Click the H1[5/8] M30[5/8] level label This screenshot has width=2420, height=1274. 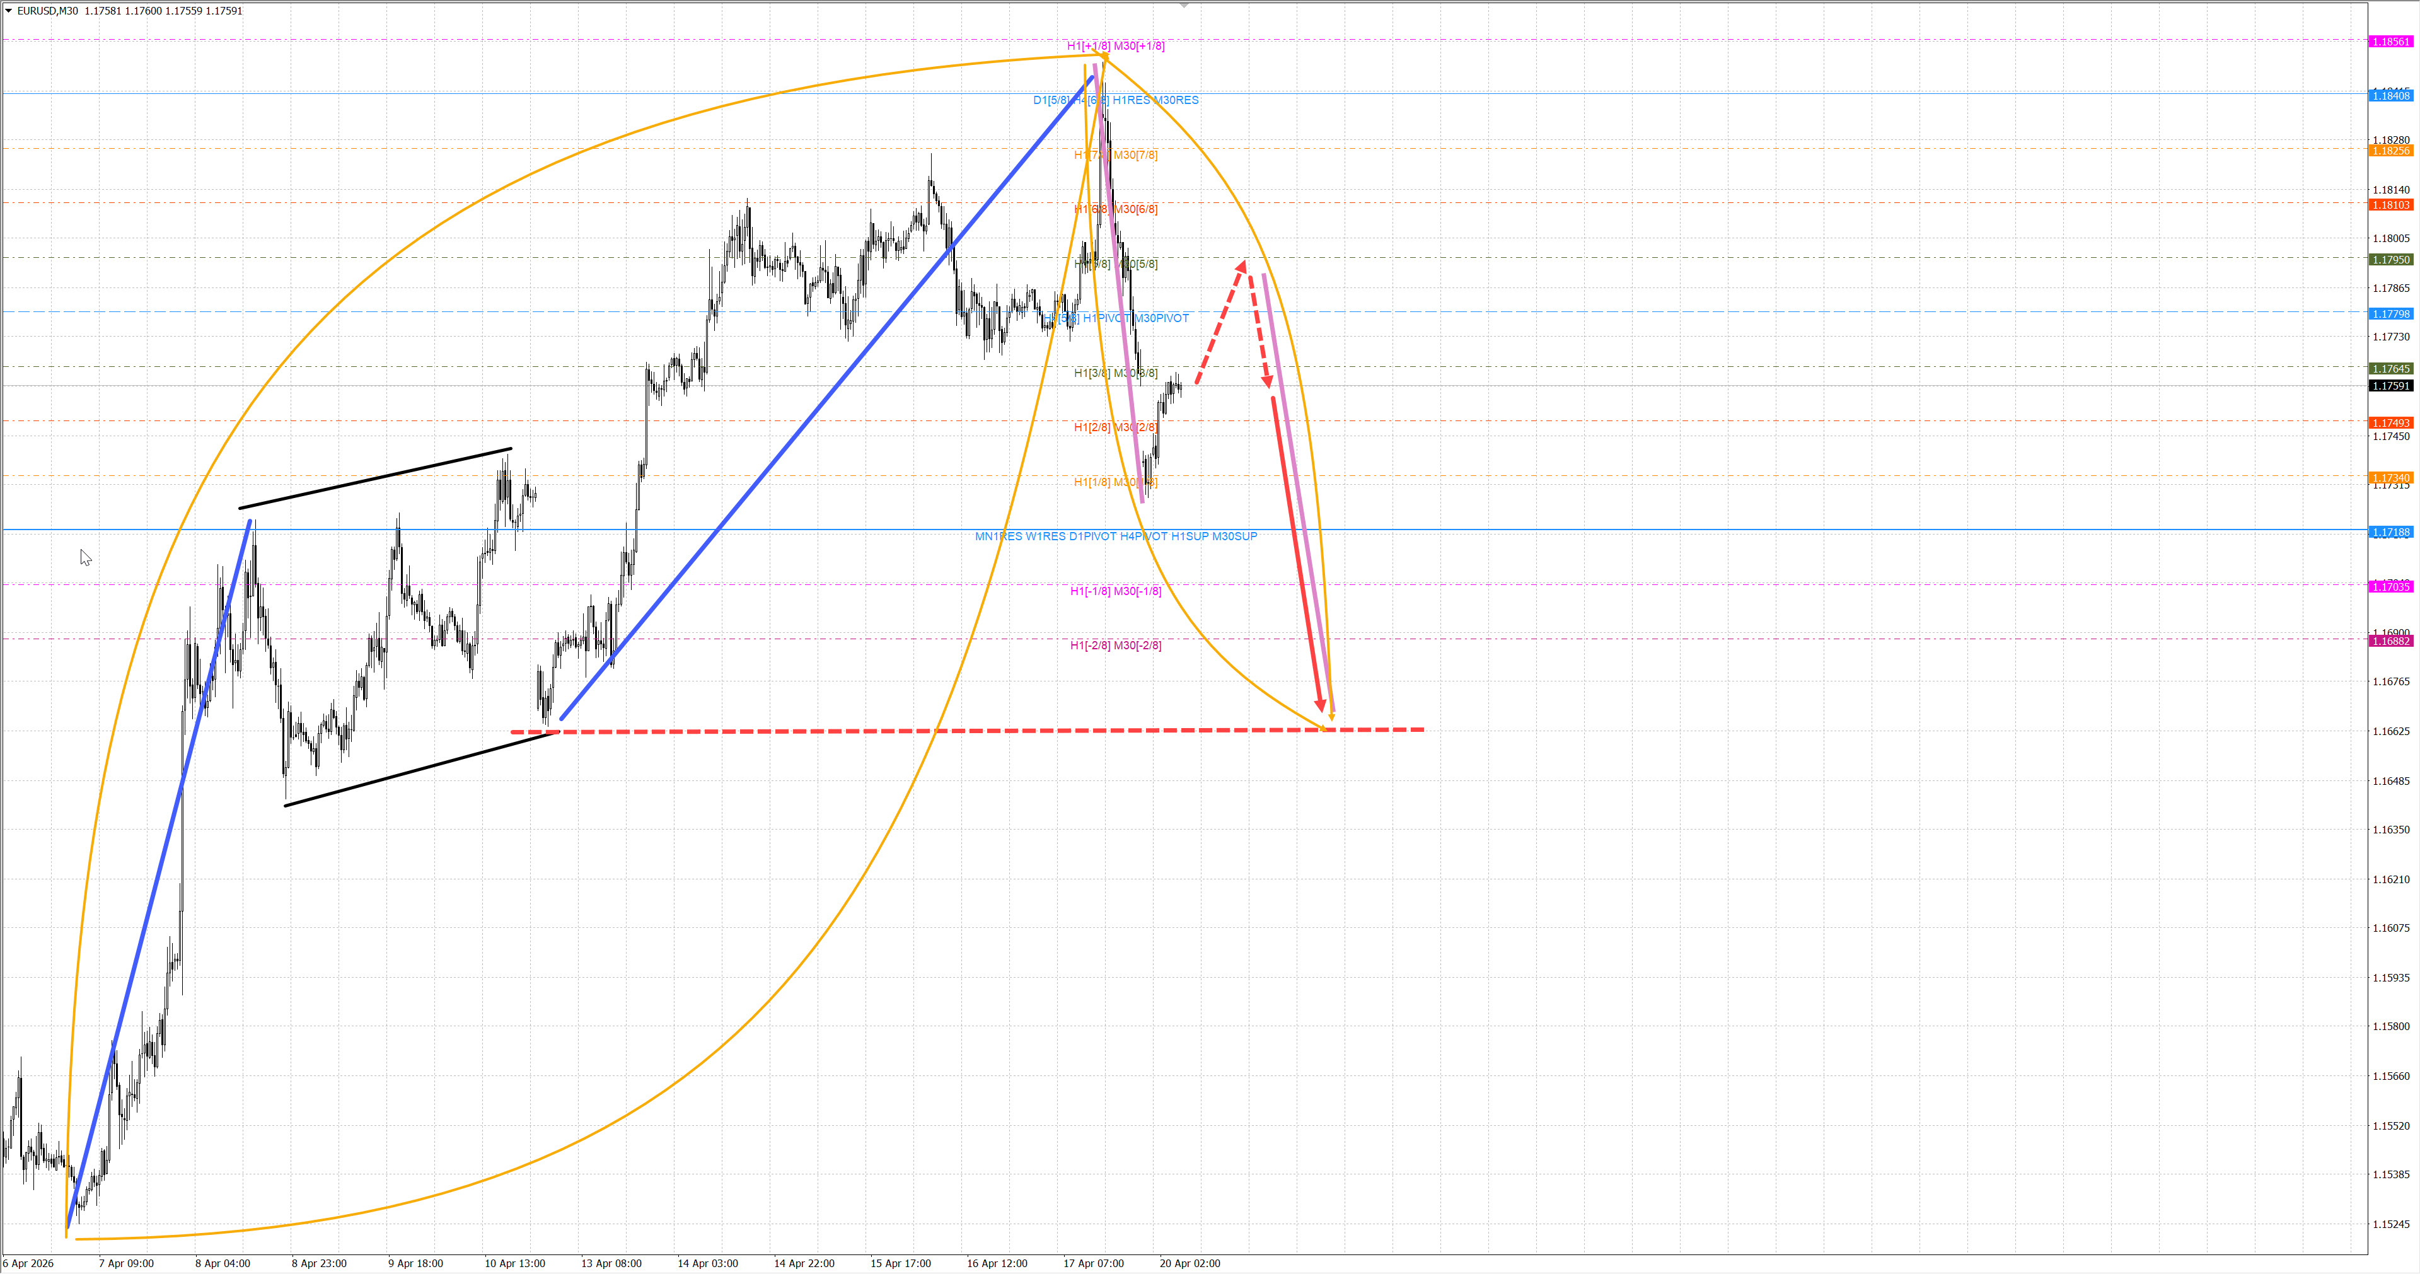(x=1115, y=264)
